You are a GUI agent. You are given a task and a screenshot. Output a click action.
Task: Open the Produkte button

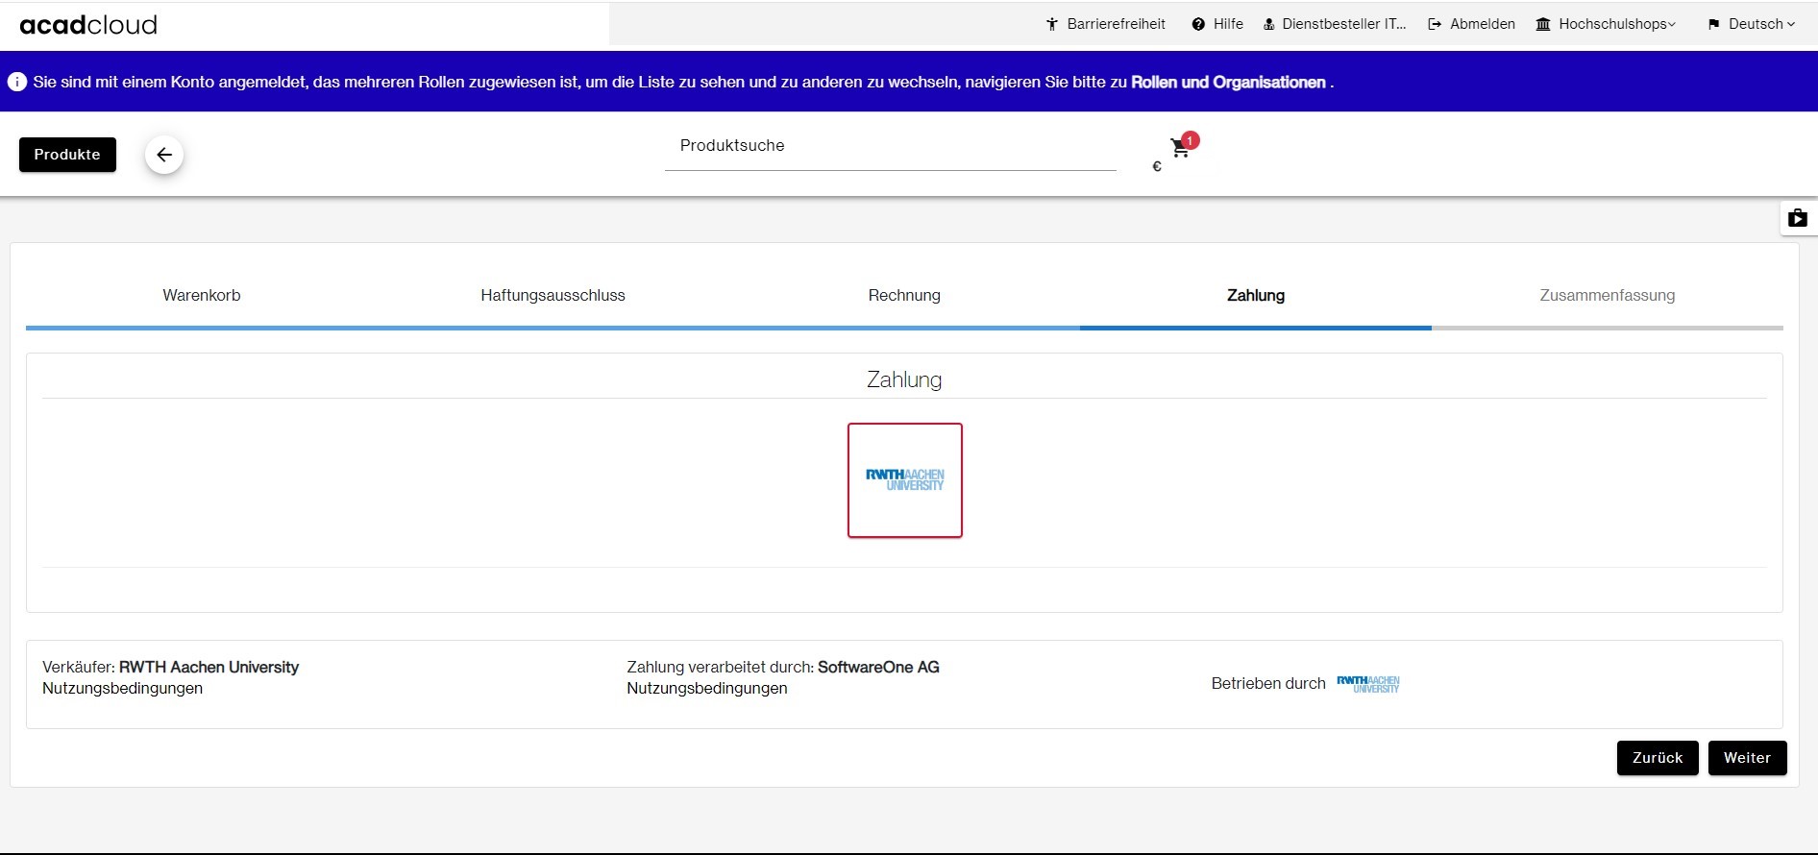coord(67,155)
